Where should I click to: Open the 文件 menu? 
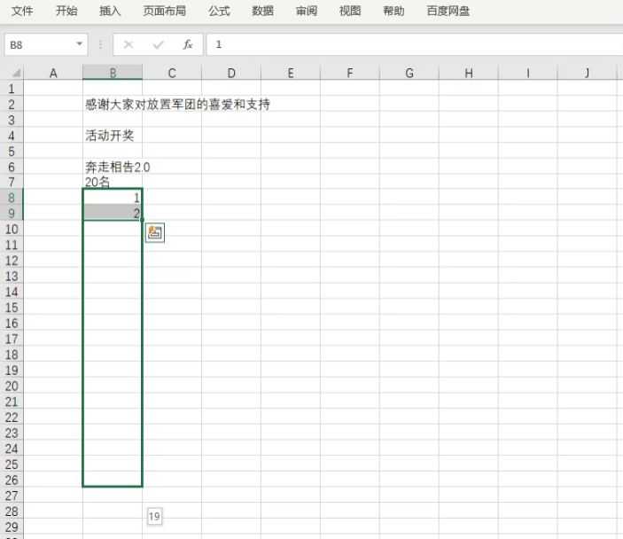pyautogui.click(x=22, y=12)
